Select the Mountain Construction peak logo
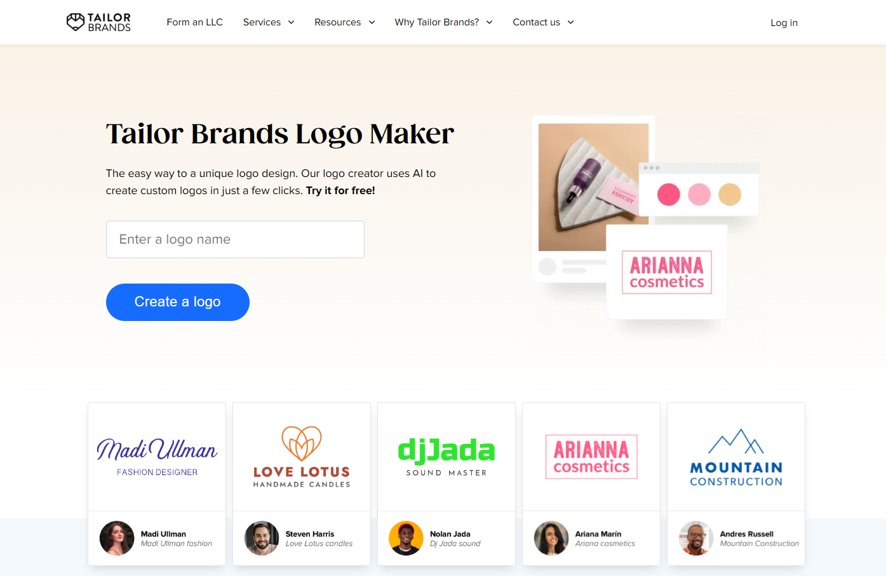 pos(736,457)
